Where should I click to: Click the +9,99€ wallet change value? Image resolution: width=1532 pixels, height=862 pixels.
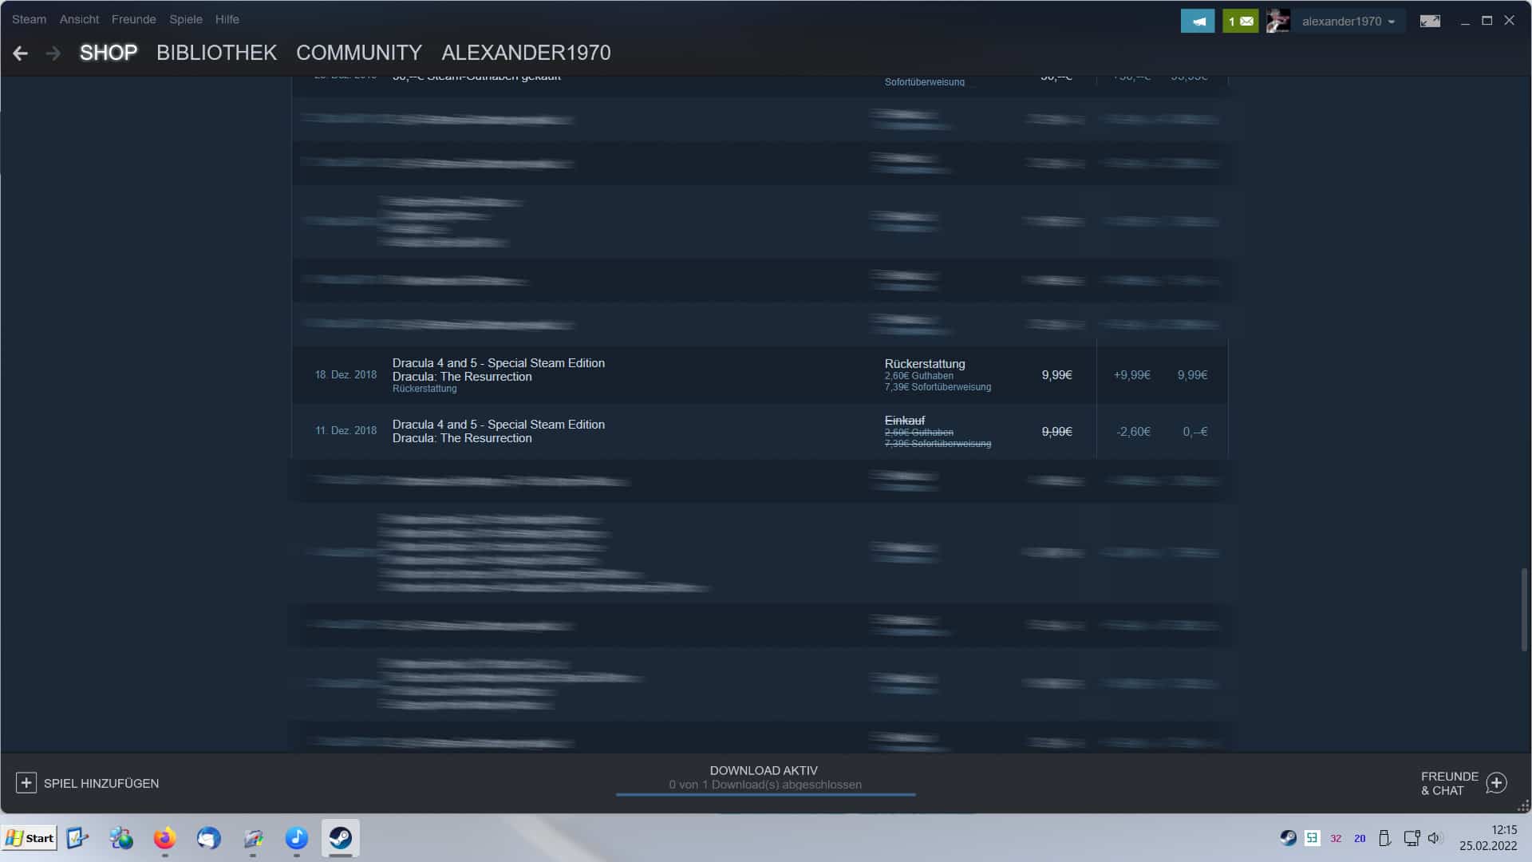(x=1131, y=375)
